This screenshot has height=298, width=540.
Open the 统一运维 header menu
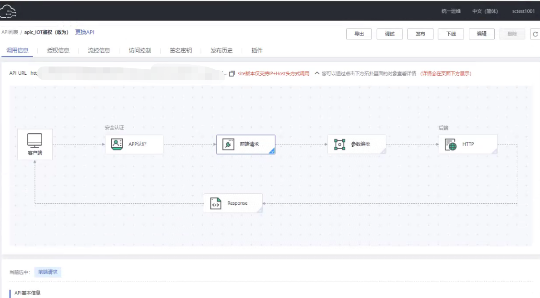[451, 11]
